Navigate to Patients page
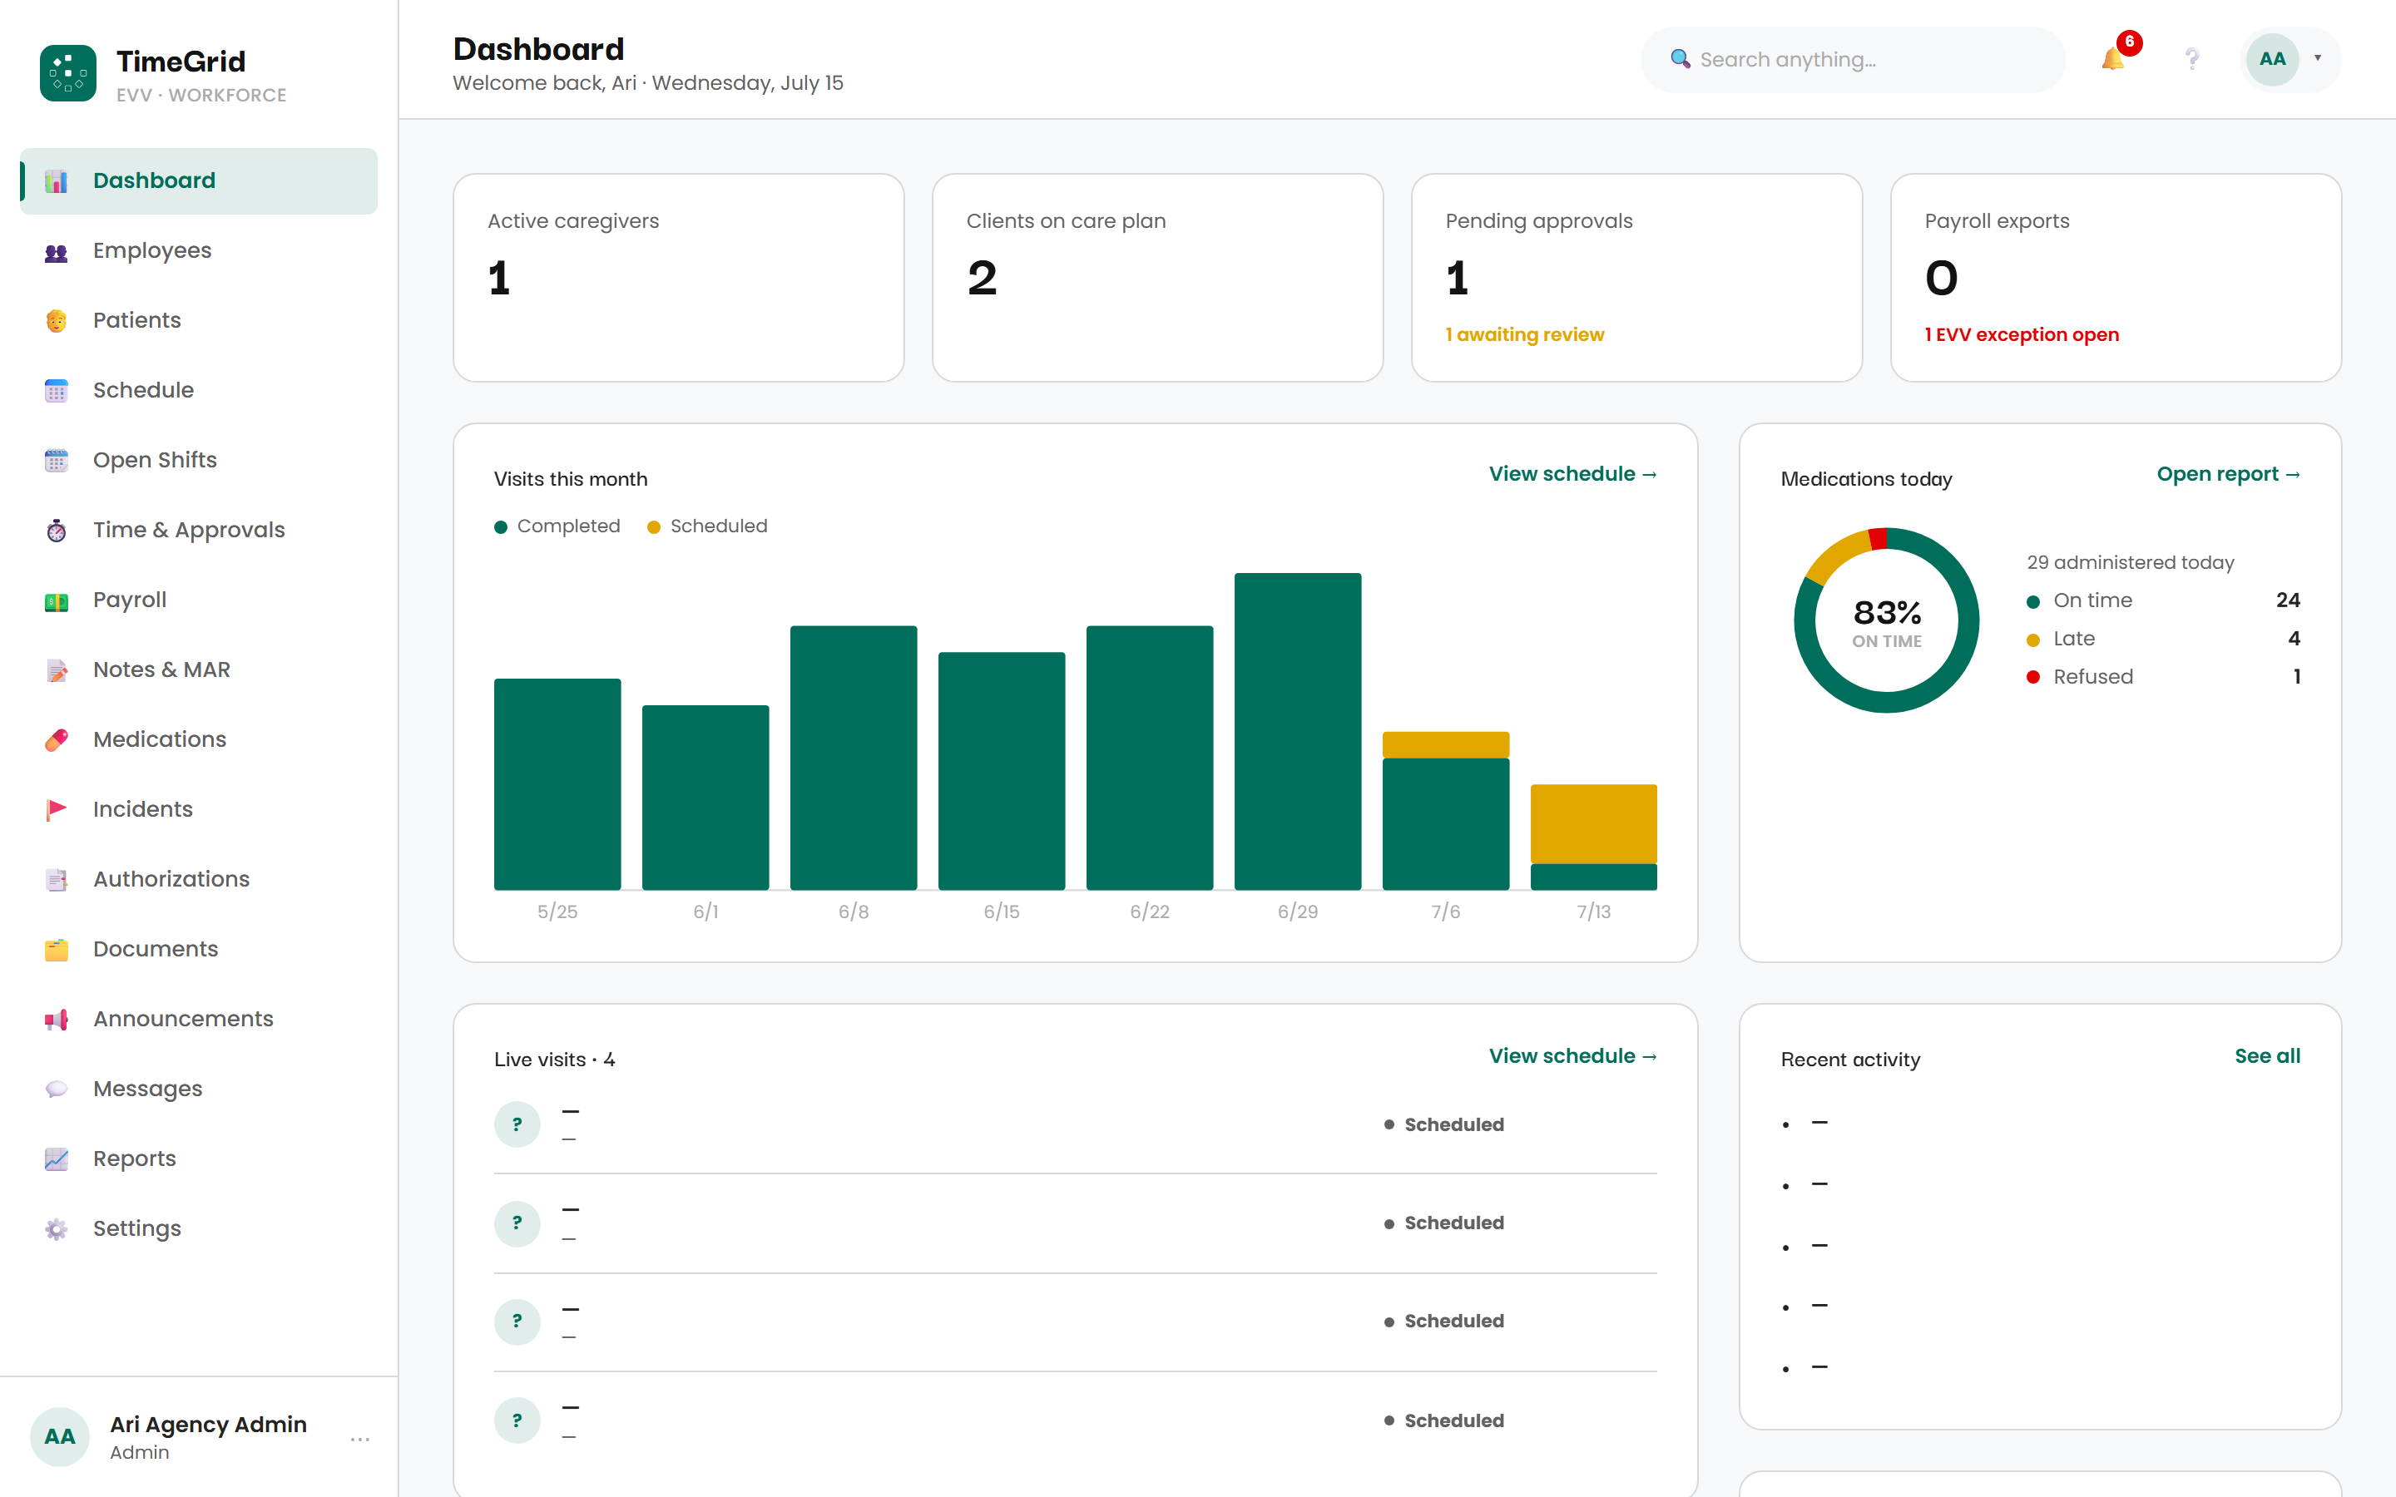2396x1497 pixels. tap(199, 321)
